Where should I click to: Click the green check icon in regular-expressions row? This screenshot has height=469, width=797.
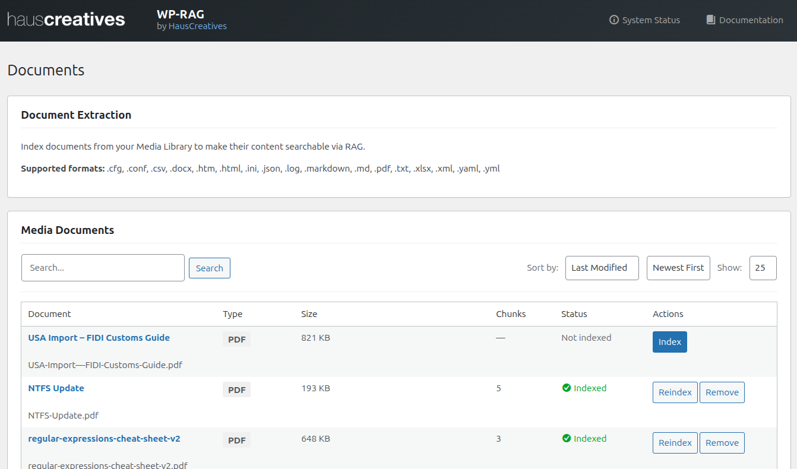tap(567, 439)
